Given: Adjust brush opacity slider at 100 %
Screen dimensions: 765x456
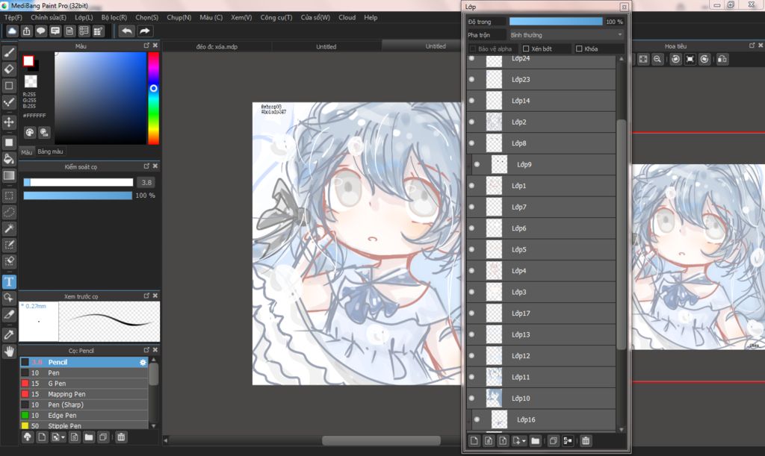Looking at the screenshot, I should (78, 196).
